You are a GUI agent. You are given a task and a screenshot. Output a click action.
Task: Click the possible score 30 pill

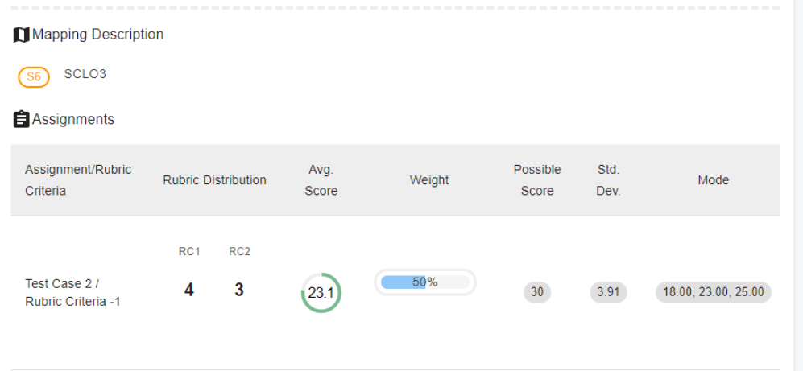pos(537,293)
